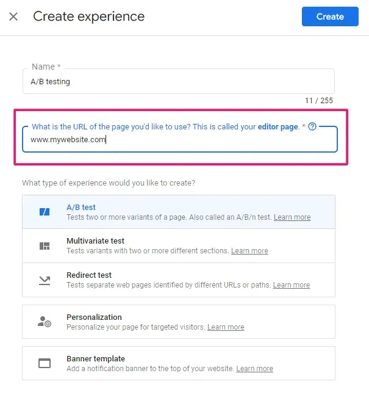Click the 11 / 255 character counter
The height and width of the screenshot is (420, 369).
click(x=319, y=101)
